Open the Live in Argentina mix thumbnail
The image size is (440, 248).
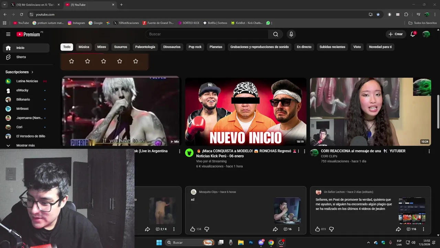121,111
